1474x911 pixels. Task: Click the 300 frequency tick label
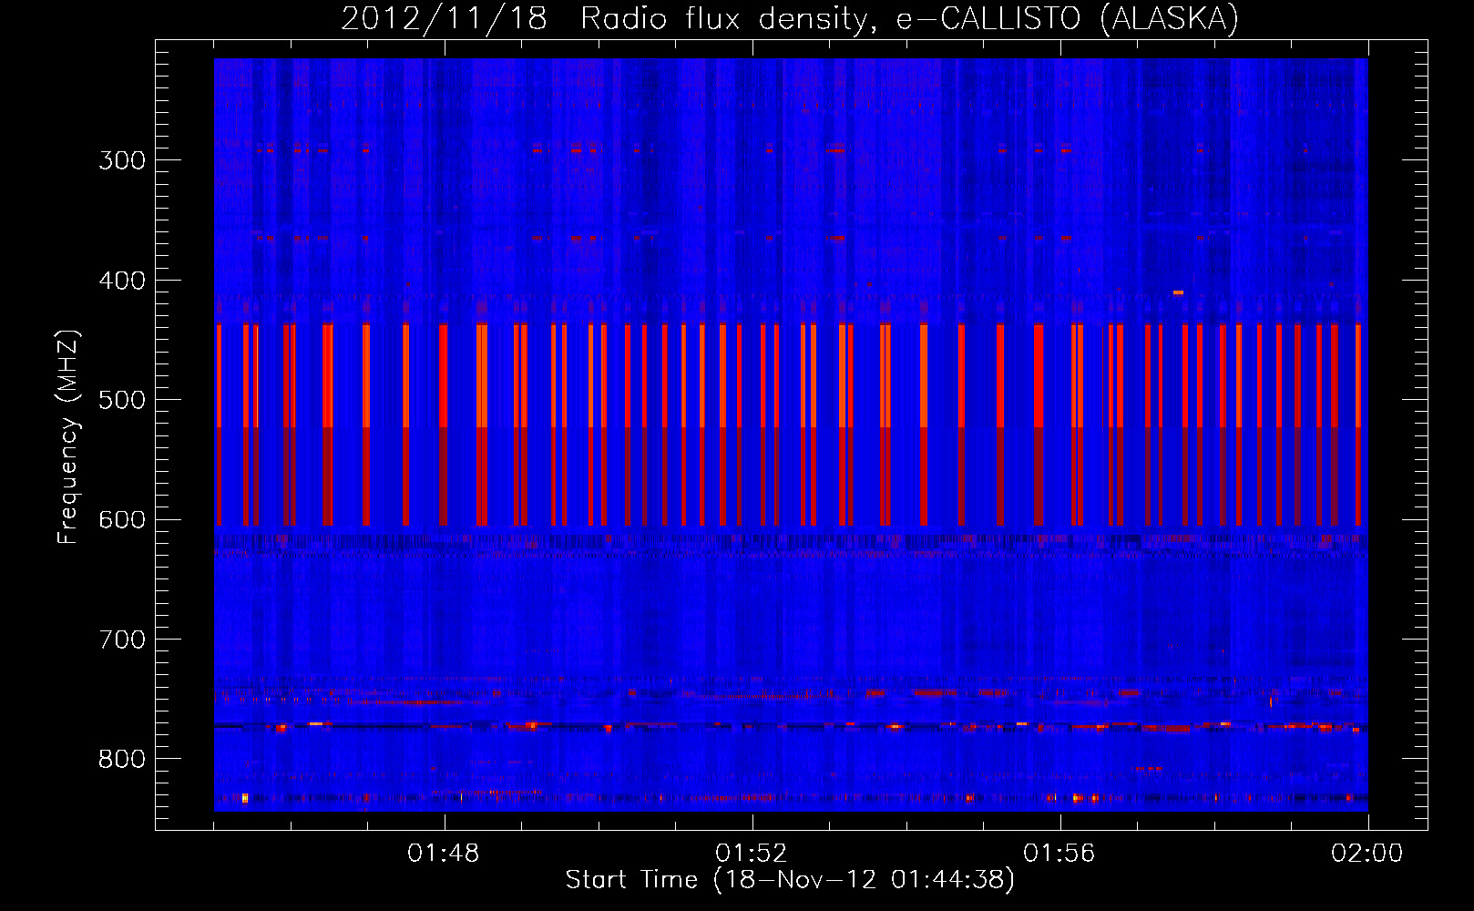pos(122,160)
